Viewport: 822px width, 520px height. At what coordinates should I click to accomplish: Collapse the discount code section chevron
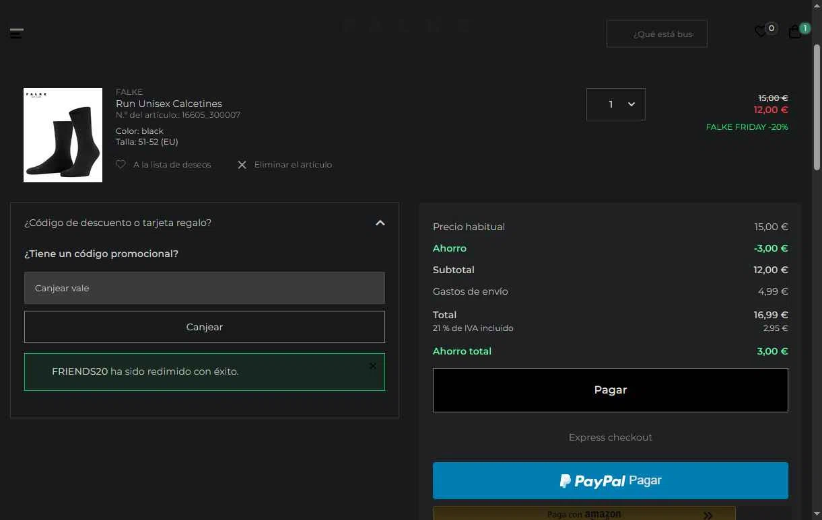pos(380,223)
